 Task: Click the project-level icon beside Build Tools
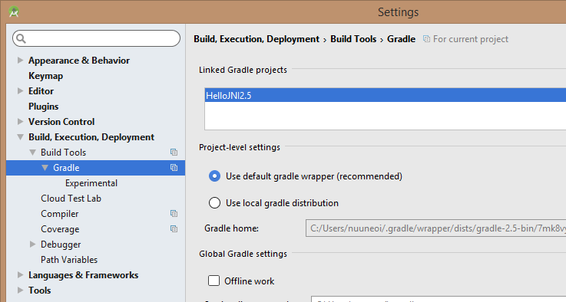click(174, 152)
